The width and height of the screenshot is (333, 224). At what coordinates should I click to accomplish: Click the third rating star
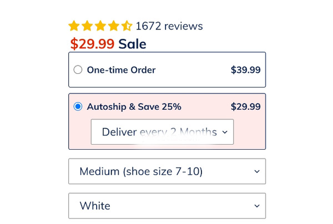(x=100, y=26)
